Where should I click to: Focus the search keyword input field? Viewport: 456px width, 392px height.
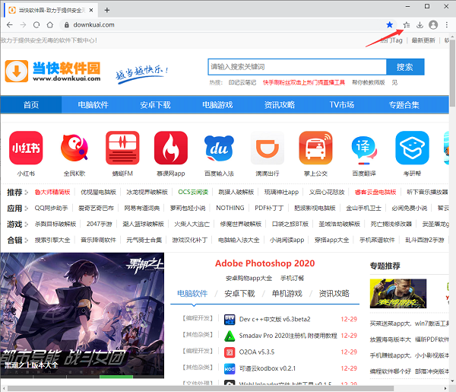(297, 67)
